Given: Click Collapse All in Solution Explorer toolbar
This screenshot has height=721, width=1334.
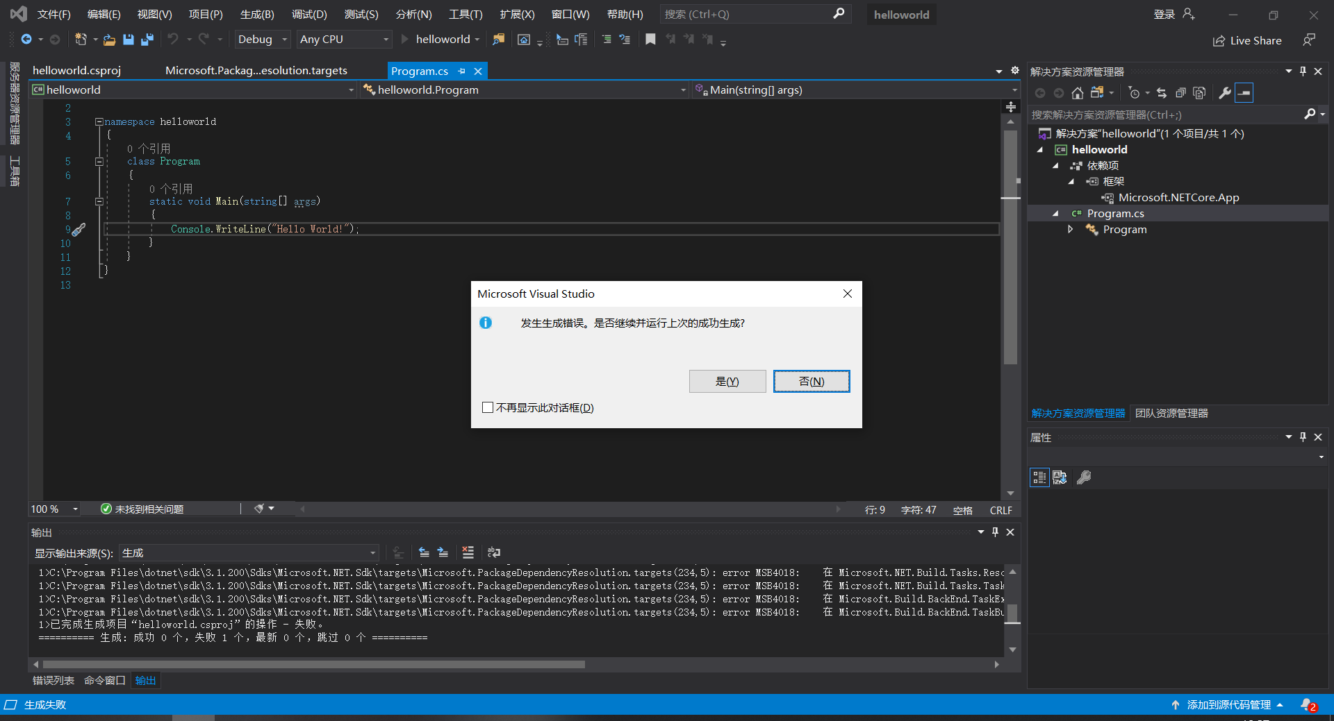Looking at the screenshot, I should coord(1180,93).
